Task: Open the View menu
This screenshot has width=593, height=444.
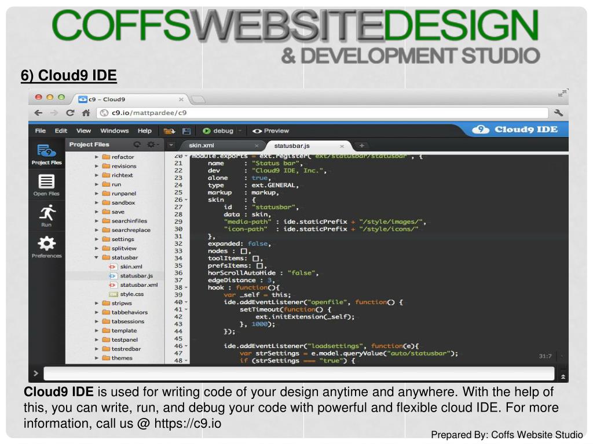Action: click(83, 131)
